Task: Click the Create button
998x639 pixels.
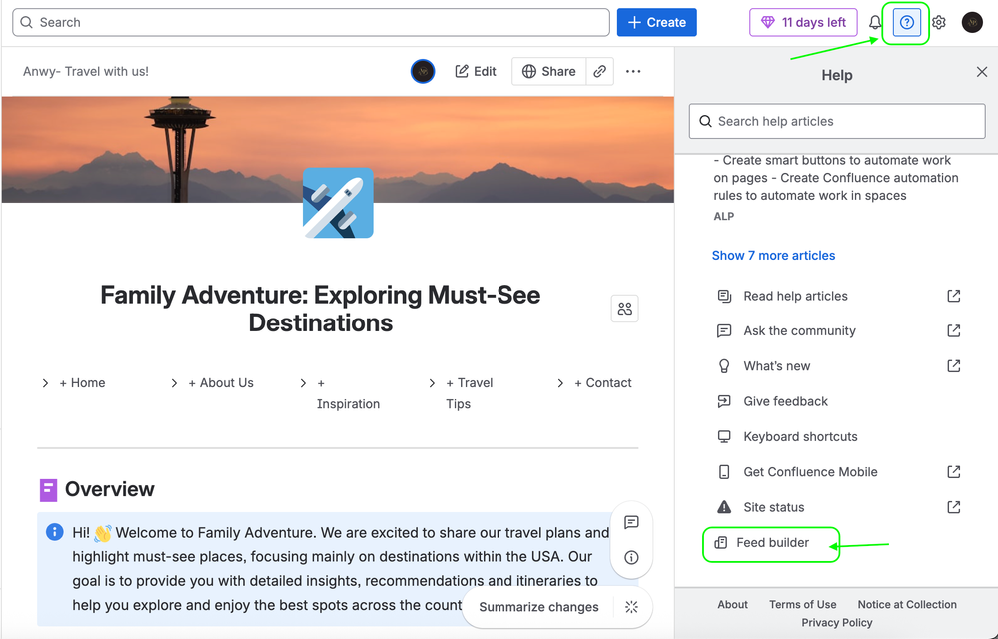Action: (x=657, y=22)
